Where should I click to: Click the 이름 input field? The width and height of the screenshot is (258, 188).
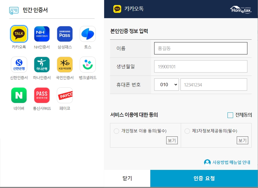pyautogui.click(x=201, y=48)
